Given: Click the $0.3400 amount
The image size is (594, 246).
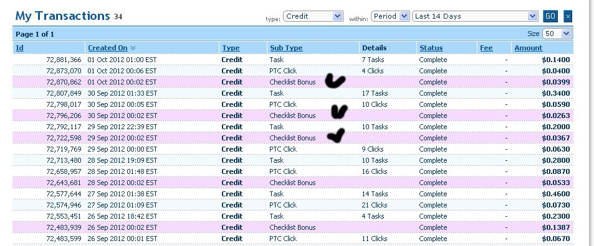Looking at the screenshot, I should tap(556, 93).
